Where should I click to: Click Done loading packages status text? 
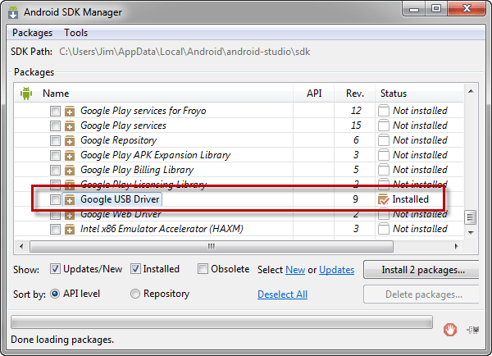[62, 340]
